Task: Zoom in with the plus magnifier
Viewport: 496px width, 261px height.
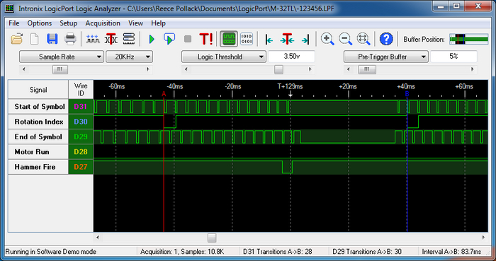Action: (327, 39)
